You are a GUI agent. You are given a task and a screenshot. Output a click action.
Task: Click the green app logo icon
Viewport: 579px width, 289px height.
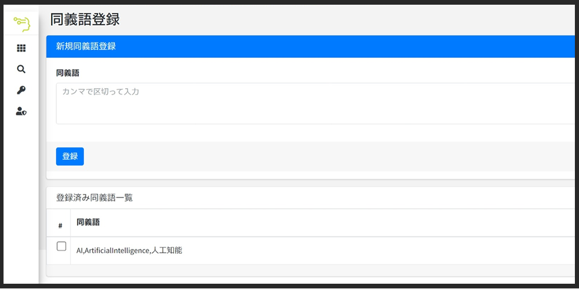[21, 24]
